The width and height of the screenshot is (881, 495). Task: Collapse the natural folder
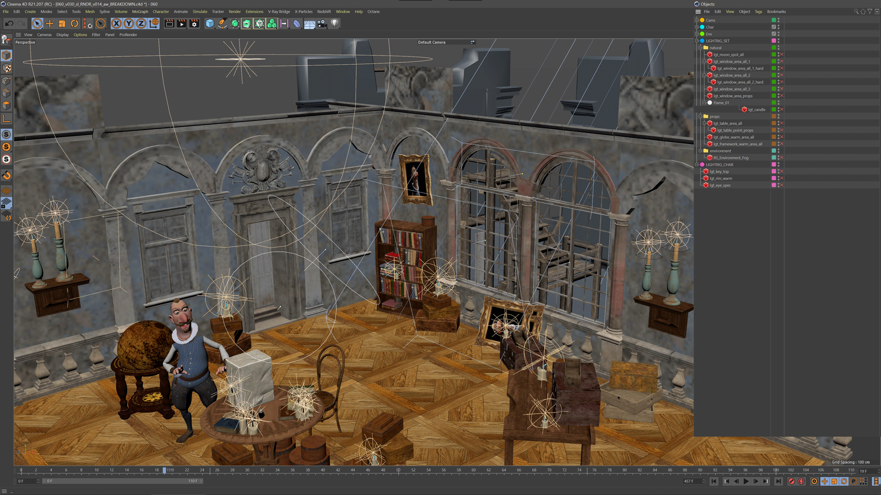click(700, 48)
